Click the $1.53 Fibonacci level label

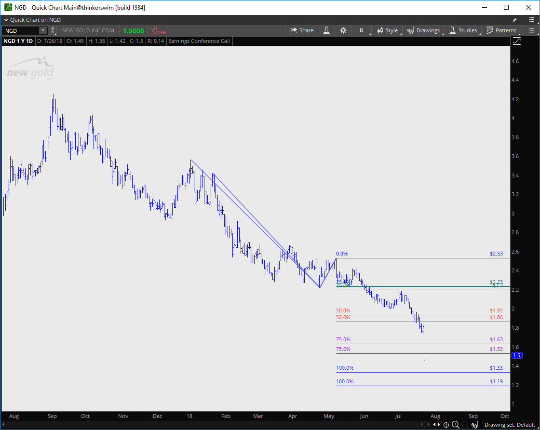[x=496, y=349]
